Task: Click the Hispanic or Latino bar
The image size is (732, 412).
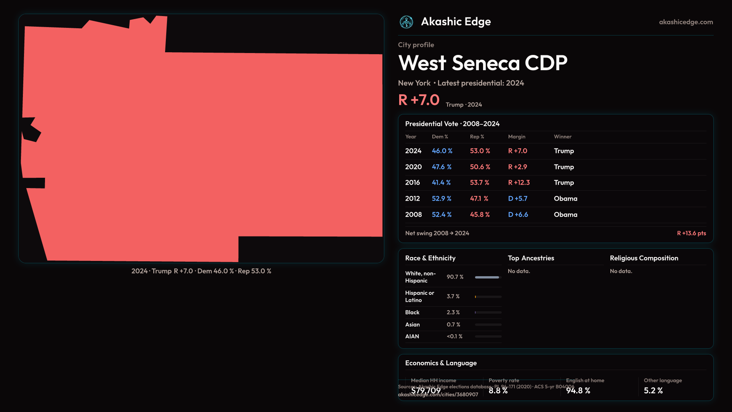Action: click(488, 297)
